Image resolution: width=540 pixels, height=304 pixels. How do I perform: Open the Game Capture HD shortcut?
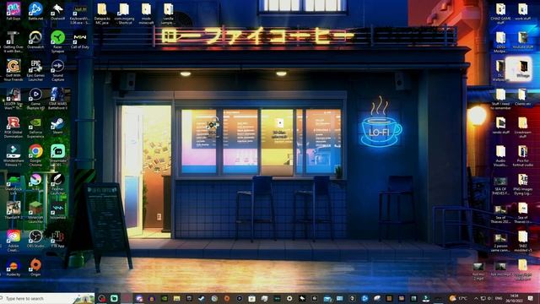point(35,99)
